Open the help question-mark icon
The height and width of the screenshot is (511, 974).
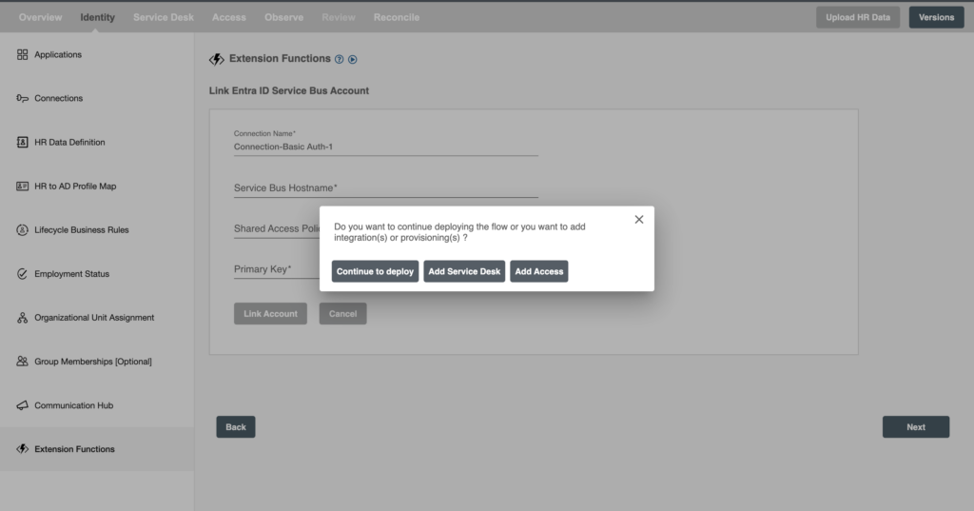coord(340,60)
